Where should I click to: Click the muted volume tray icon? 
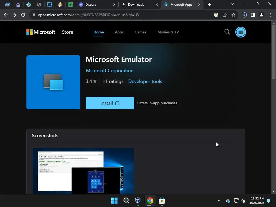coord(243,201)
